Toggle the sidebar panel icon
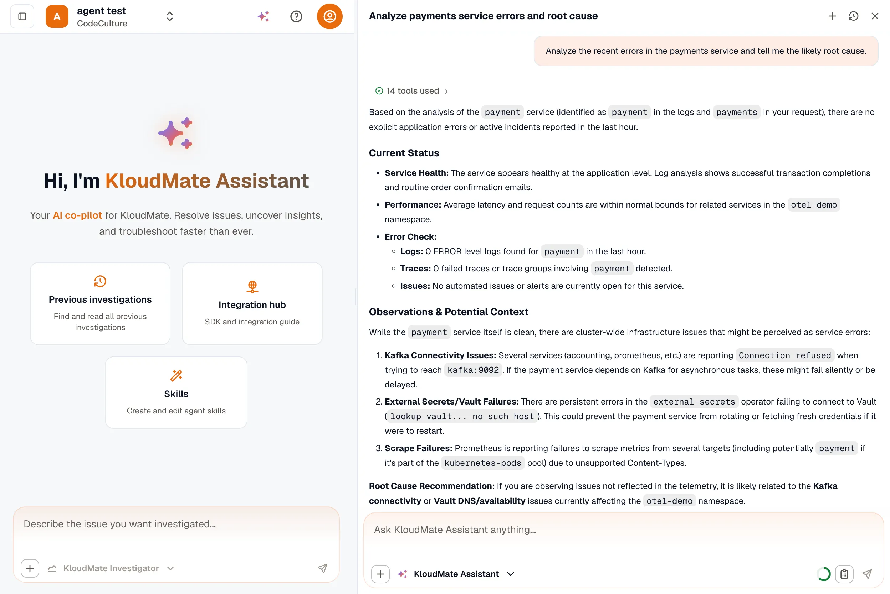The width and height of the screenshot is (890, 594). 22,16
